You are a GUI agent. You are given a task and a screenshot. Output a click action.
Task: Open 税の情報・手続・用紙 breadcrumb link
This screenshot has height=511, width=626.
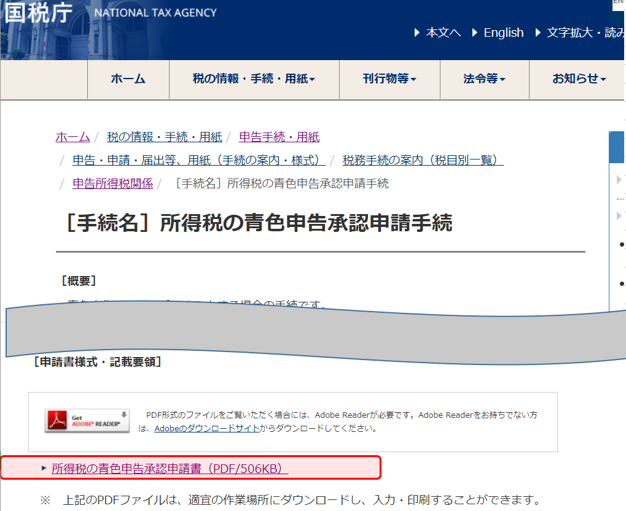click(164, 137)
